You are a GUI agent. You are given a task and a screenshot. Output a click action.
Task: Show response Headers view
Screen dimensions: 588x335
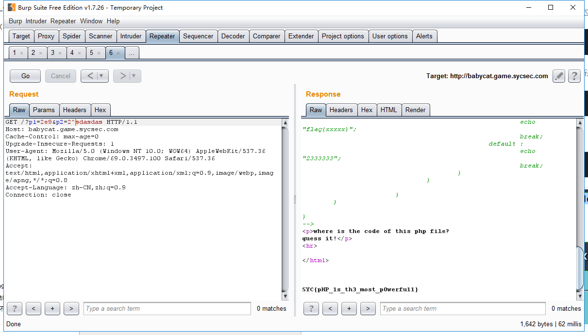tap(341, 110)
